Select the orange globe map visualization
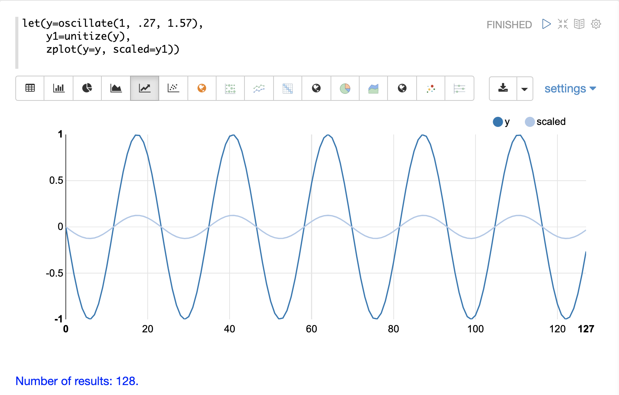Viewport: 619px width, 395px height. tap(202, 88)
